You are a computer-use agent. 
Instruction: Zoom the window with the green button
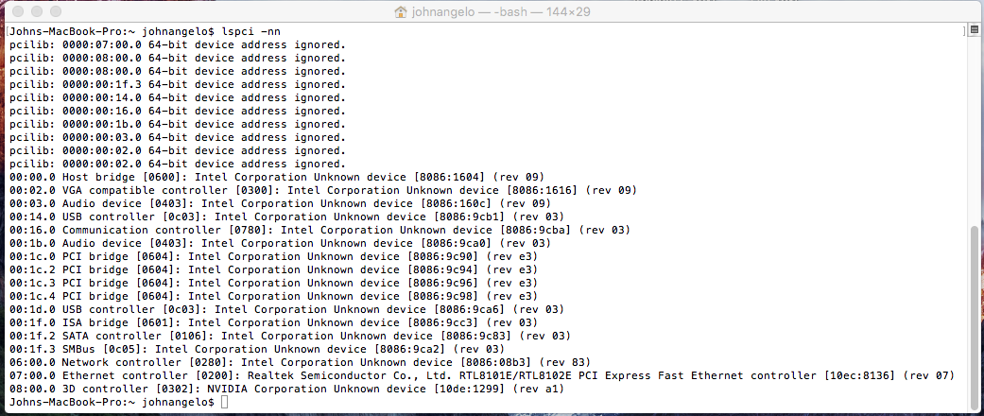point(56,12)
